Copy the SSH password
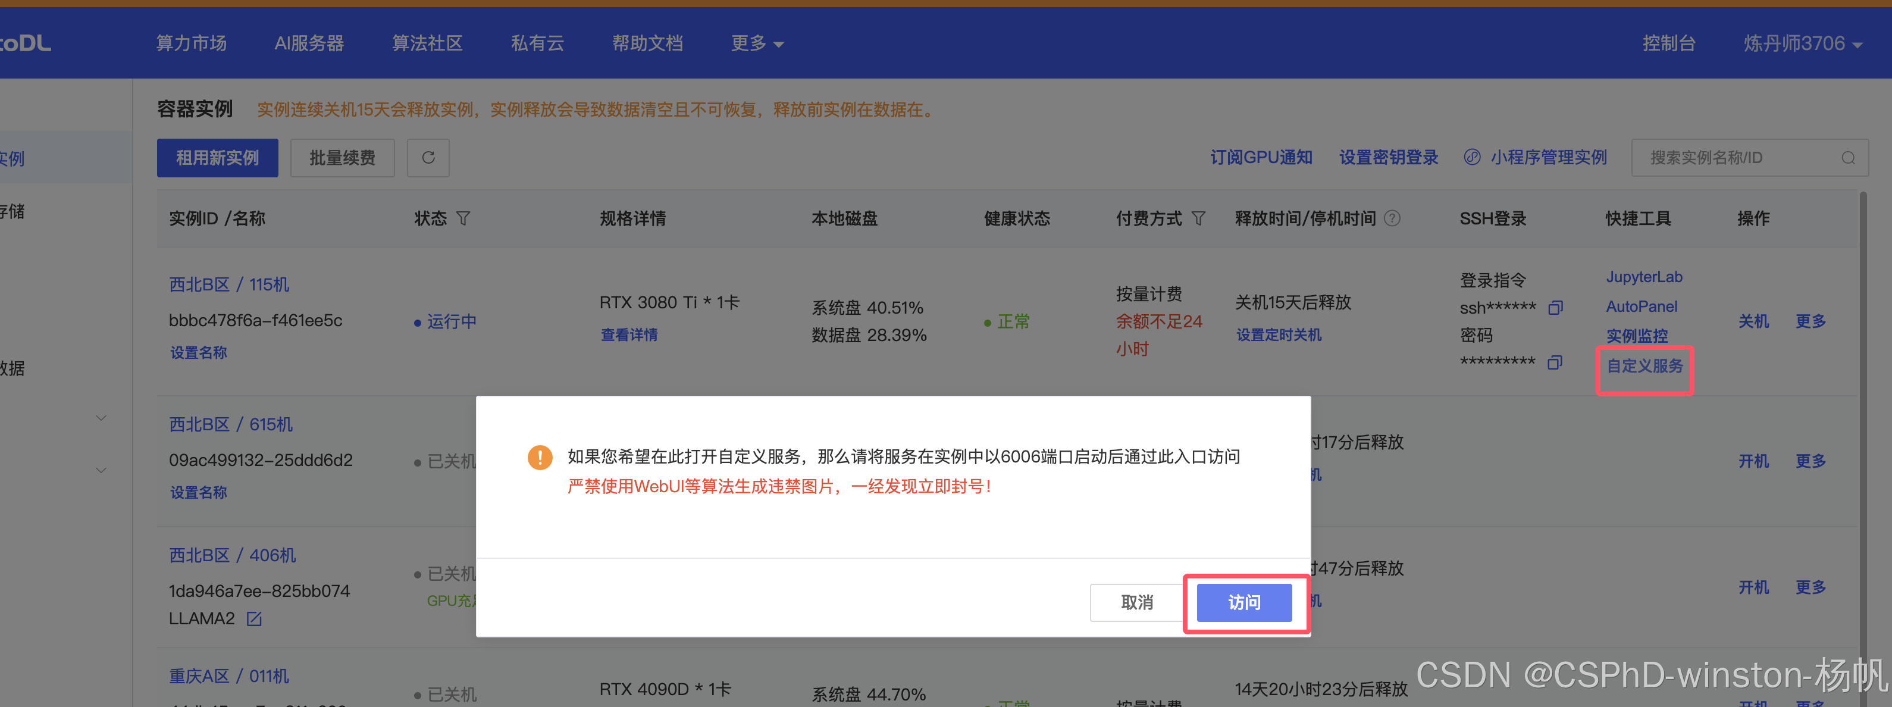The width and height of the screenshot is (1892, 707). 1555,362
